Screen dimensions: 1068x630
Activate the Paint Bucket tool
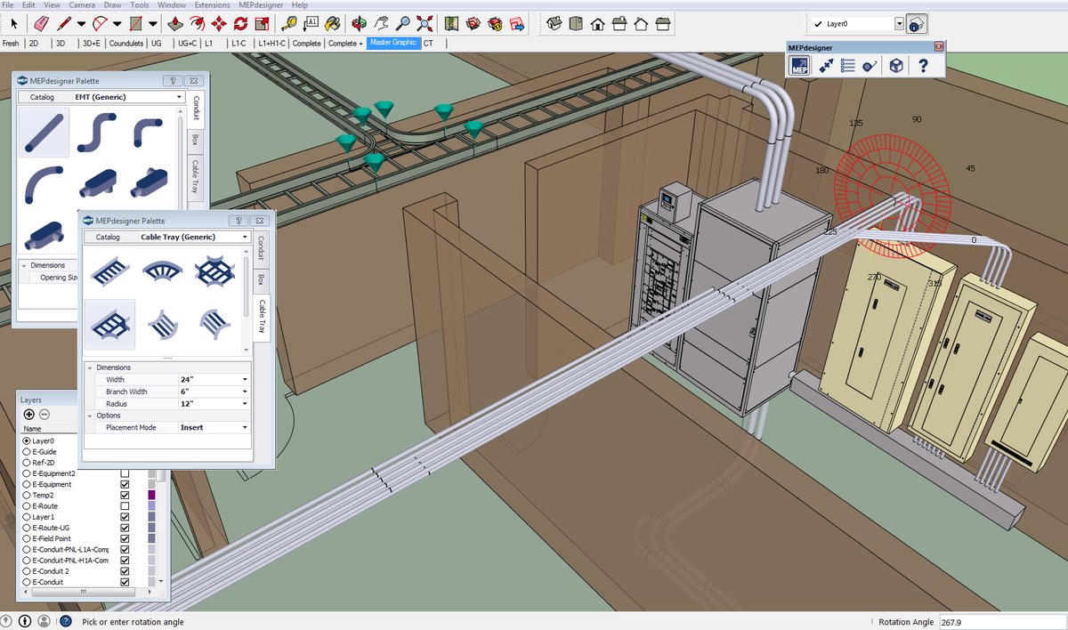[x=332, y=23]
